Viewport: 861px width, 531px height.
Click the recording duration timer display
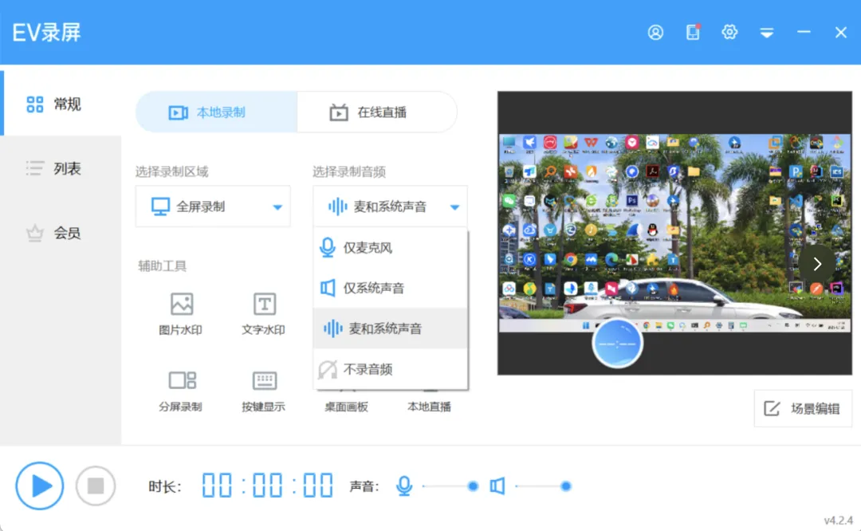click(267, 486)
